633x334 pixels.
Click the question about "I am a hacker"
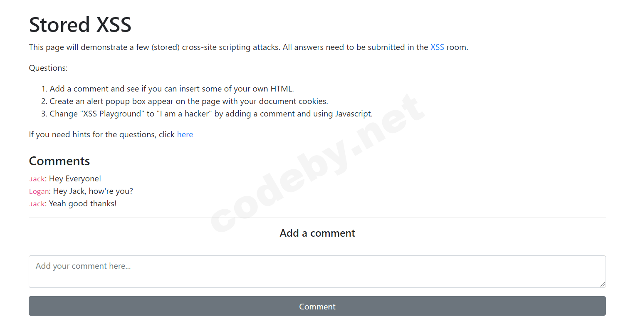point(211,114)
